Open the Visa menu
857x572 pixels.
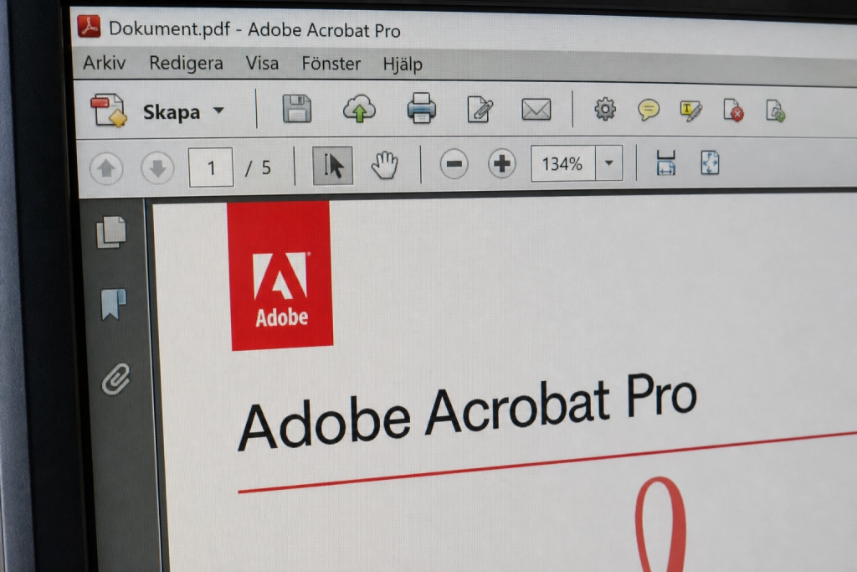click(x=262, y=63)
